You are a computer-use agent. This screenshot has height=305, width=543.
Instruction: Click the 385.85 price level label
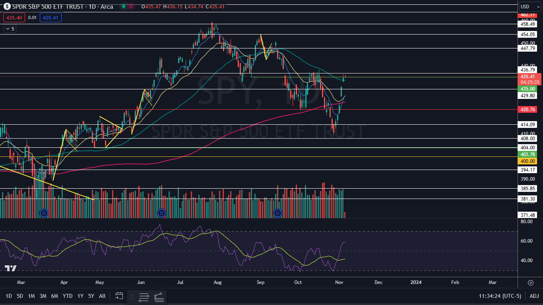528,188
